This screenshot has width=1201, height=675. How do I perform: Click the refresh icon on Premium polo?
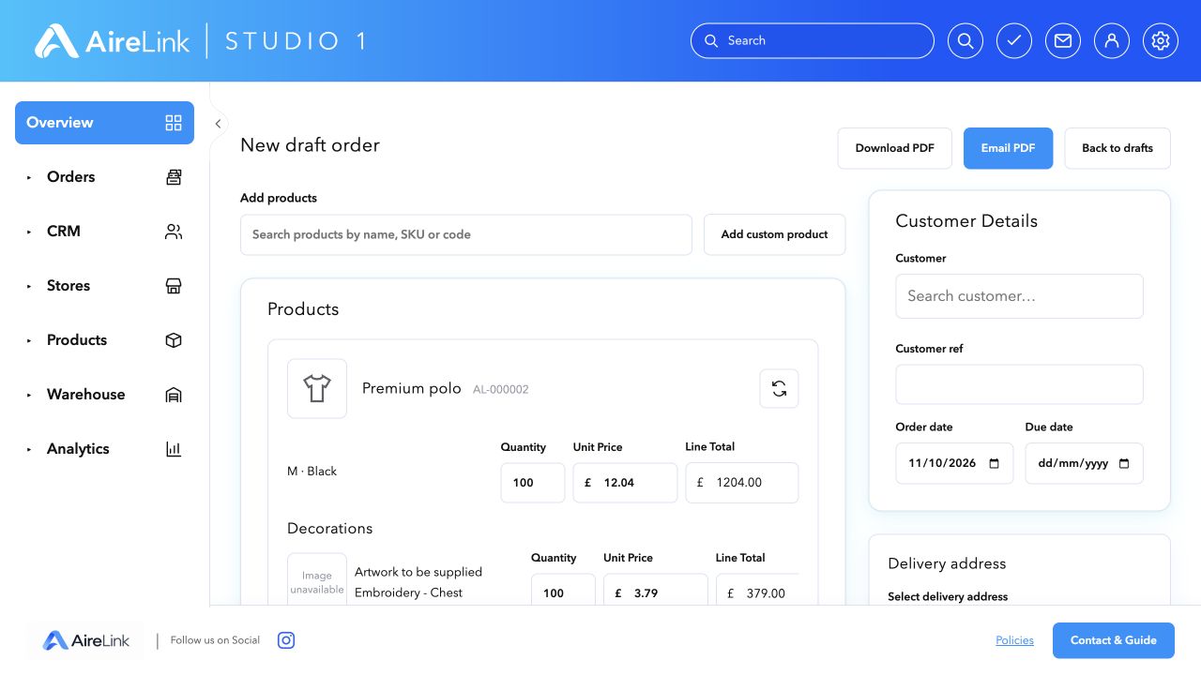click(779, 388)
